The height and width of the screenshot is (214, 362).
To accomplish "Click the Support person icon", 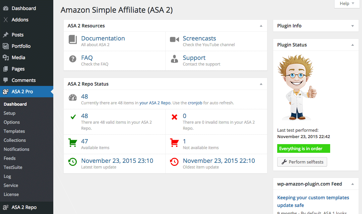I will (174, 59).
